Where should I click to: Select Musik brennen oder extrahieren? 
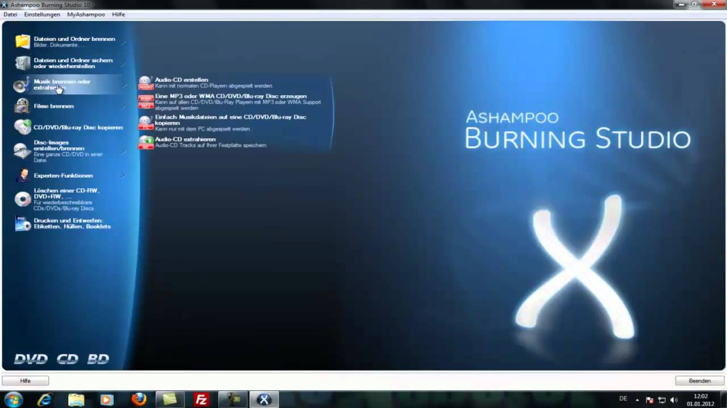pos(69,84)
